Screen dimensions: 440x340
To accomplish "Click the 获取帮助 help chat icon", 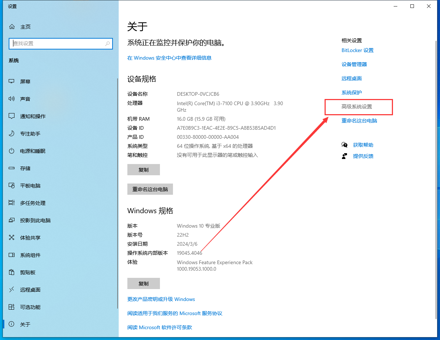I will [344, 145].
